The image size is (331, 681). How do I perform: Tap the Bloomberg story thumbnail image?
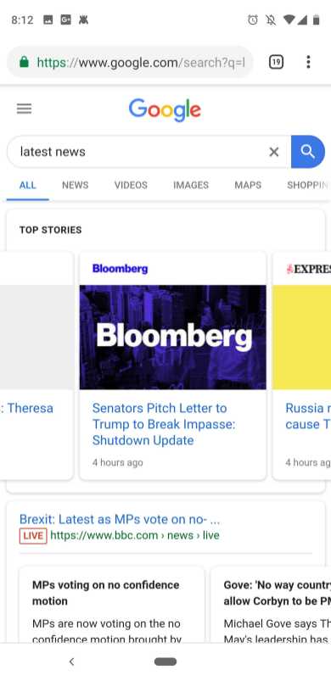tap(173, 337)
